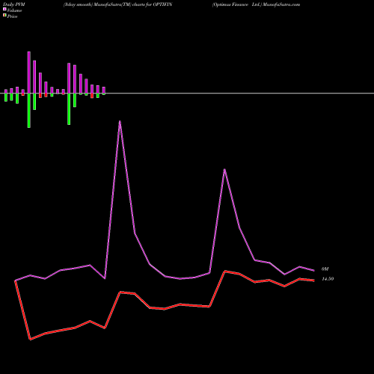Select the 'Daily PVM' title text
The height and width of the screenshot is (374, 374).
14,4
